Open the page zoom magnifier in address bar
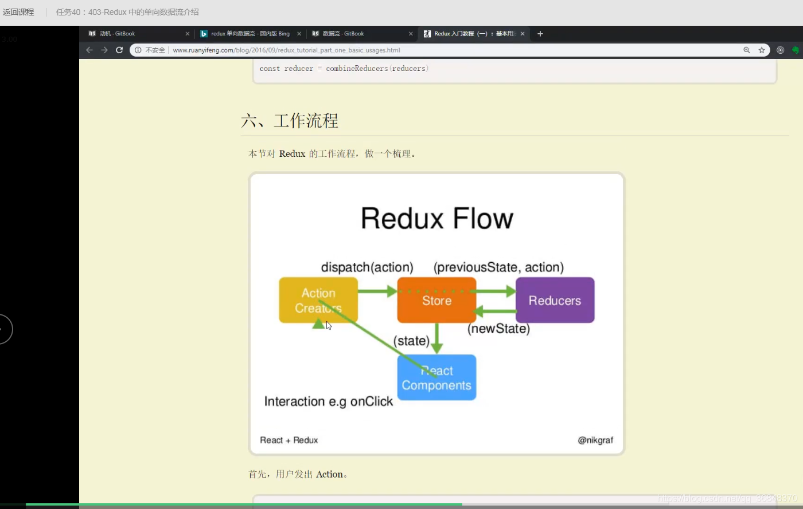Viewport: 803px width, 509px height. coord(746,50)
